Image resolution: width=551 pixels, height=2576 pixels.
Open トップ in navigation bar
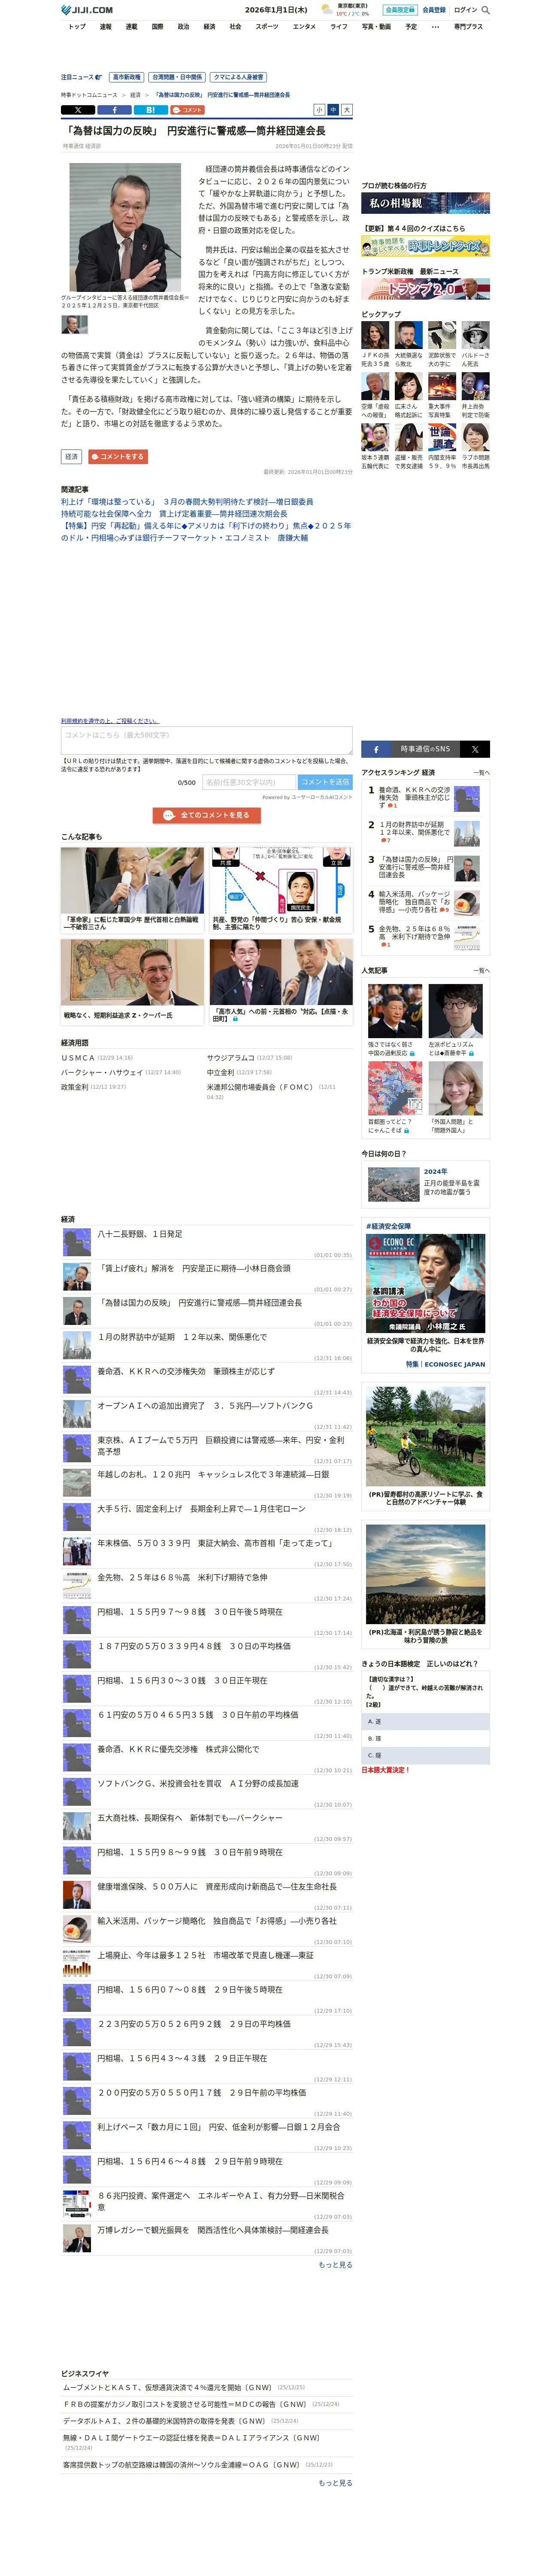click(x=77, y=27)
